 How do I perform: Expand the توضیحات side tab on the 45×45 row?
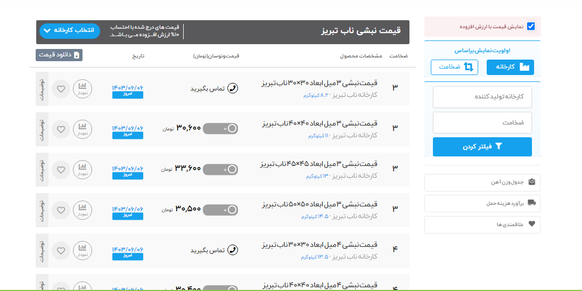tap(42, 169)
